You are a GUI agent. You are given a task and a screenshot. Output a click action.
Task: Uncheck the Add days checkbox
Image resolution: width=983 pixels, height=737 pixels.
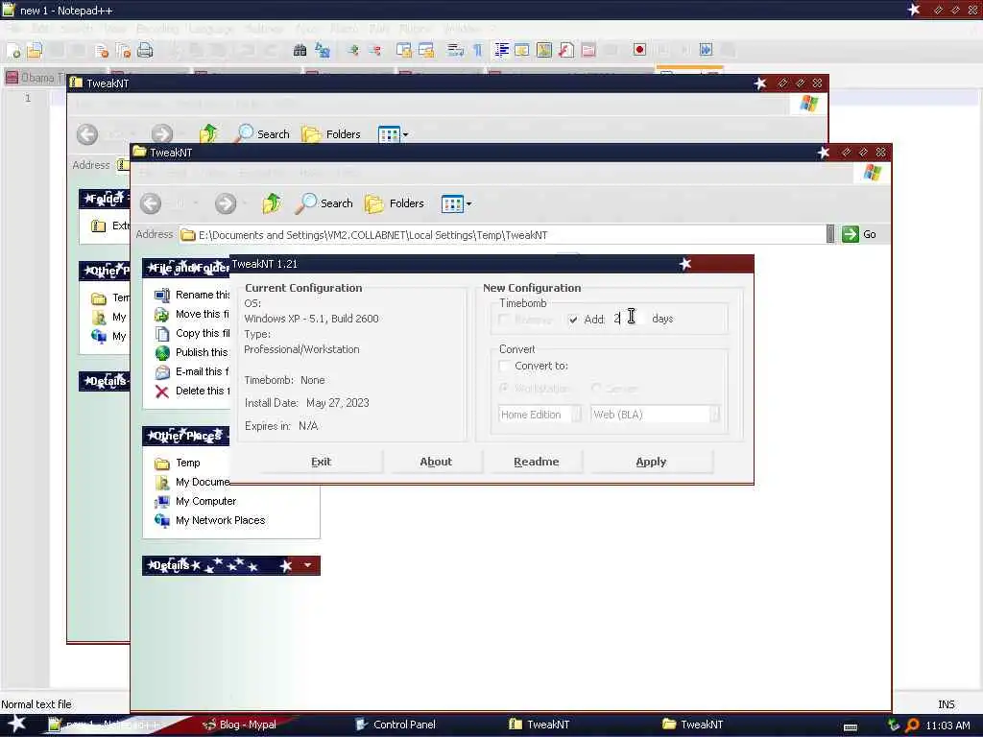573,320
